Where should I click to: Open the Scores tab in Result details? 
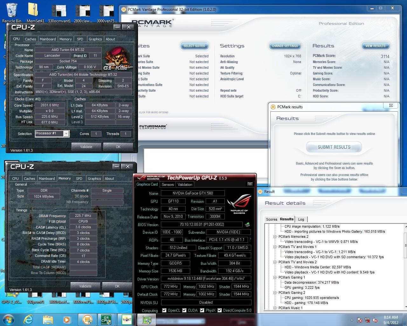[x=272, y=219]
